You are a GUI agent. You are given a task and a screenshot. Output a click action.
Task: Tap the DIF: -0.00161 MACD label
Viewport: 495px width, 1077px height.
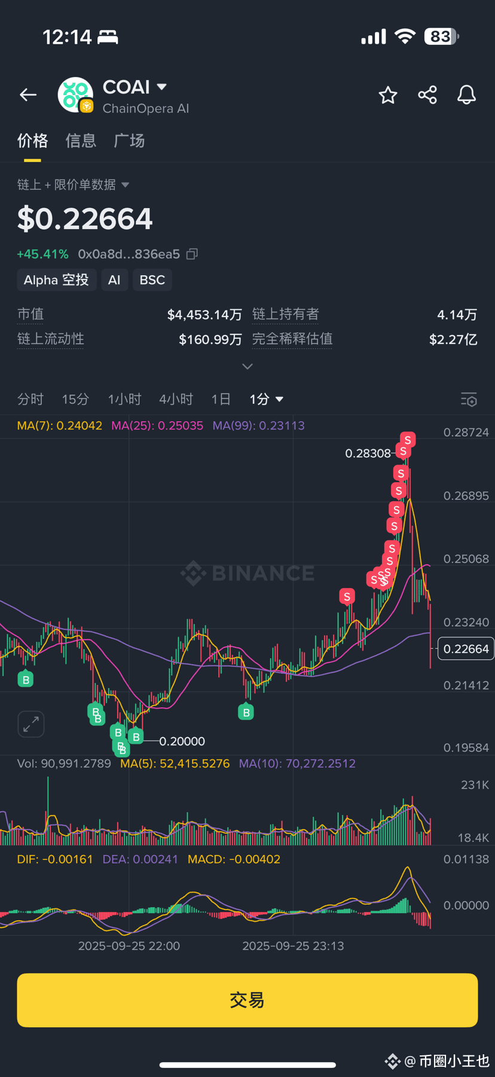pos(55,859)
